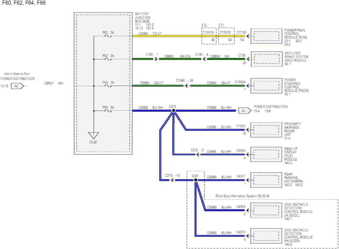Click the "CBB60" circuit label
Viewport: 339px width, 249px height.
tap(143, 34)
